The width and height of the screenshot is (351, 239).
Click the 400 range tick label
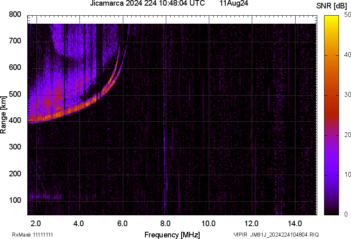pyautogui.click(x=14, y=121)
